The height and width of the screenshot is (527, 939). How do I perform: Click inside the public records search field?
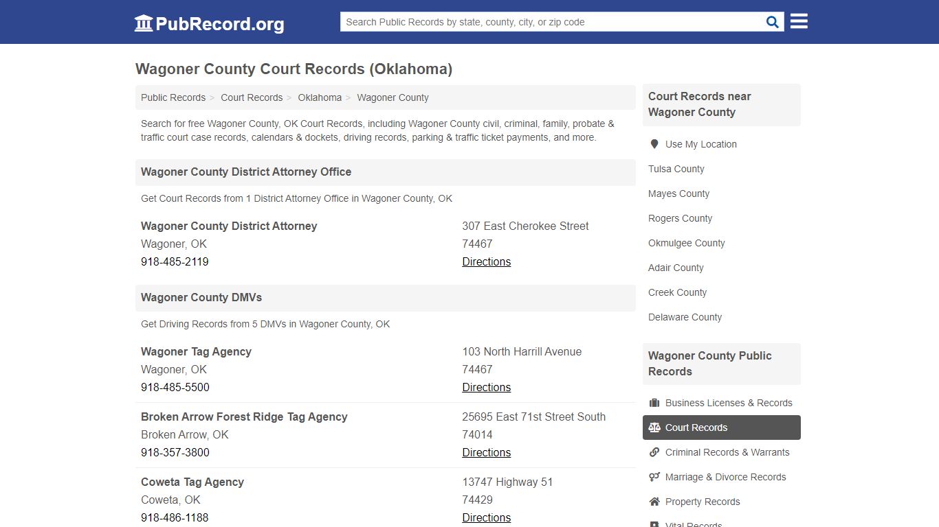tap(550, 21)
